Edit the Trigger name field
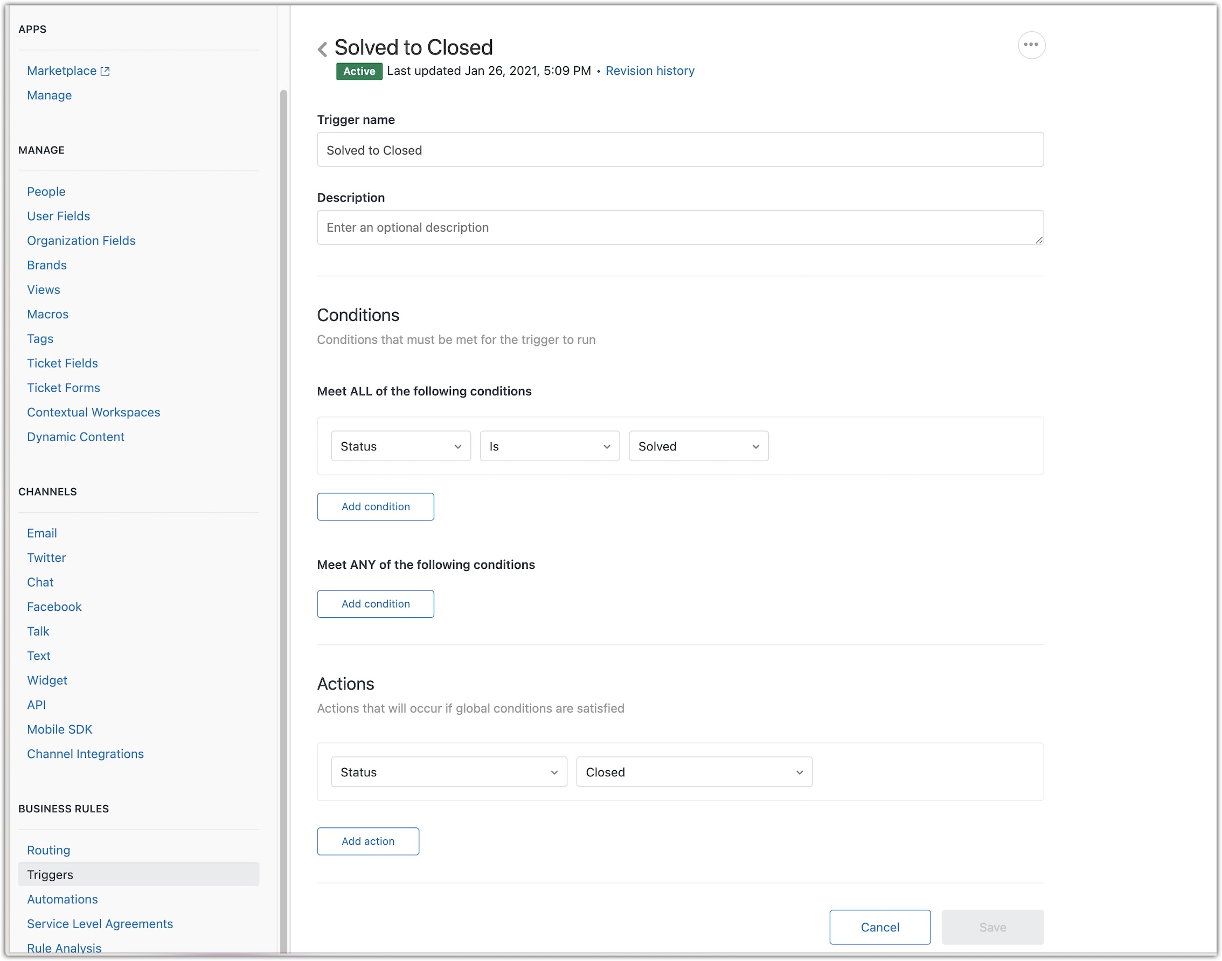The image size is (1222, 961). tap(679, 150)
